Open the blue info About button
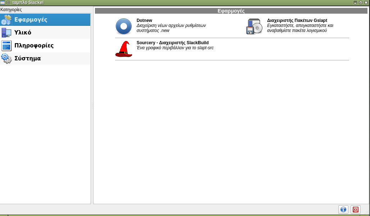Screen dimensions: 370x216 [x=343, y=210]
